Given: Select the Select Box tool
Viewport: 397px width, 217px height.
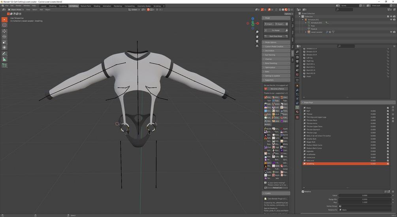Looking at the screenshot, I should point(4,19).
